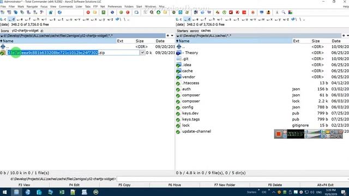Viewport: 349px width, 196px height.
Task: Open left panel directory history dropdown arrow
Action: (172, 35)
